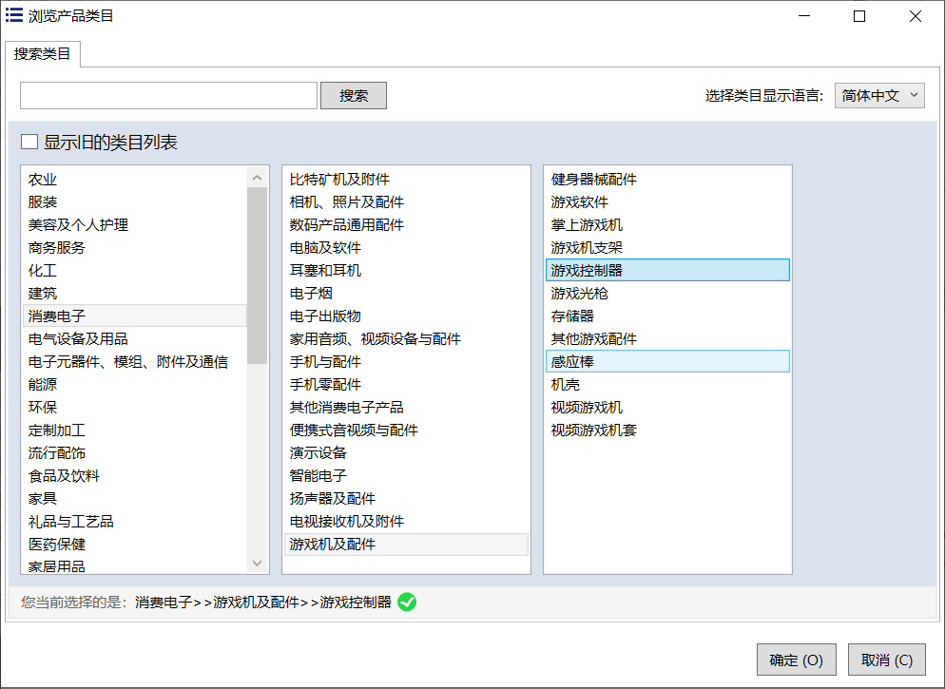The image size is (945, 689).
Task: Enable the 显示旧的类目列表 checkbox
Action: pos(29,143)
